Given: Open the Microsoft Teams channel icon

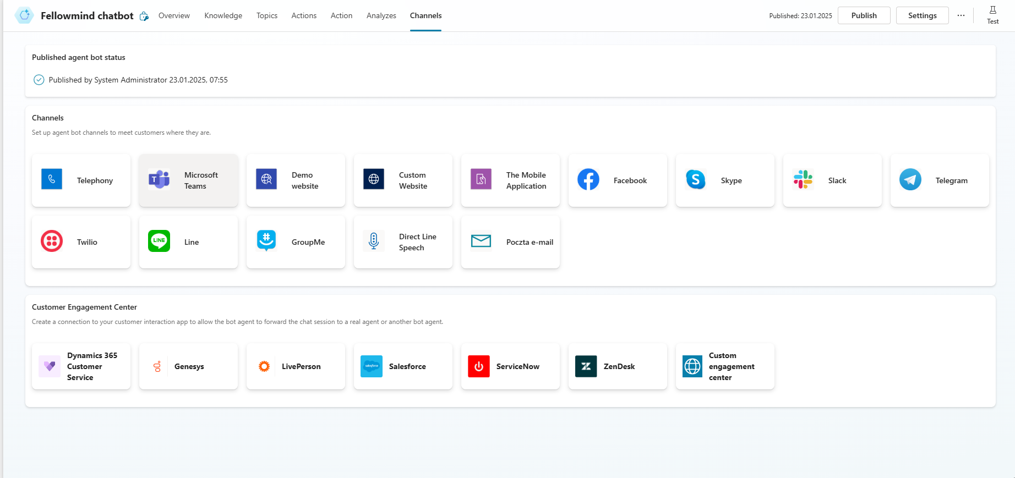Looking at the screenshot, I should [159, 179].
